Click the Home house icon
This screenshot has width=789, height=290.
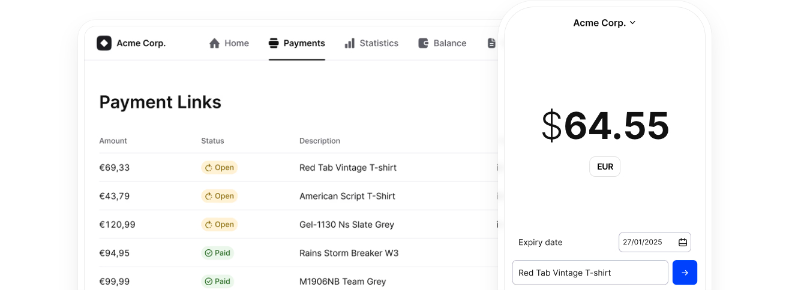pos(214,43)
